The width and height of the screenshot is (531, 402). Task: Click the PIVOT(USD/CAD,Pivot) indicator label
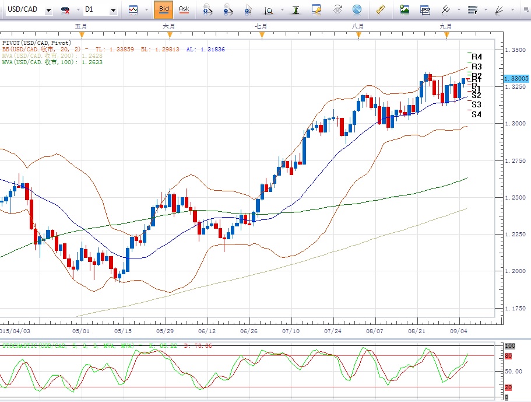37,43
